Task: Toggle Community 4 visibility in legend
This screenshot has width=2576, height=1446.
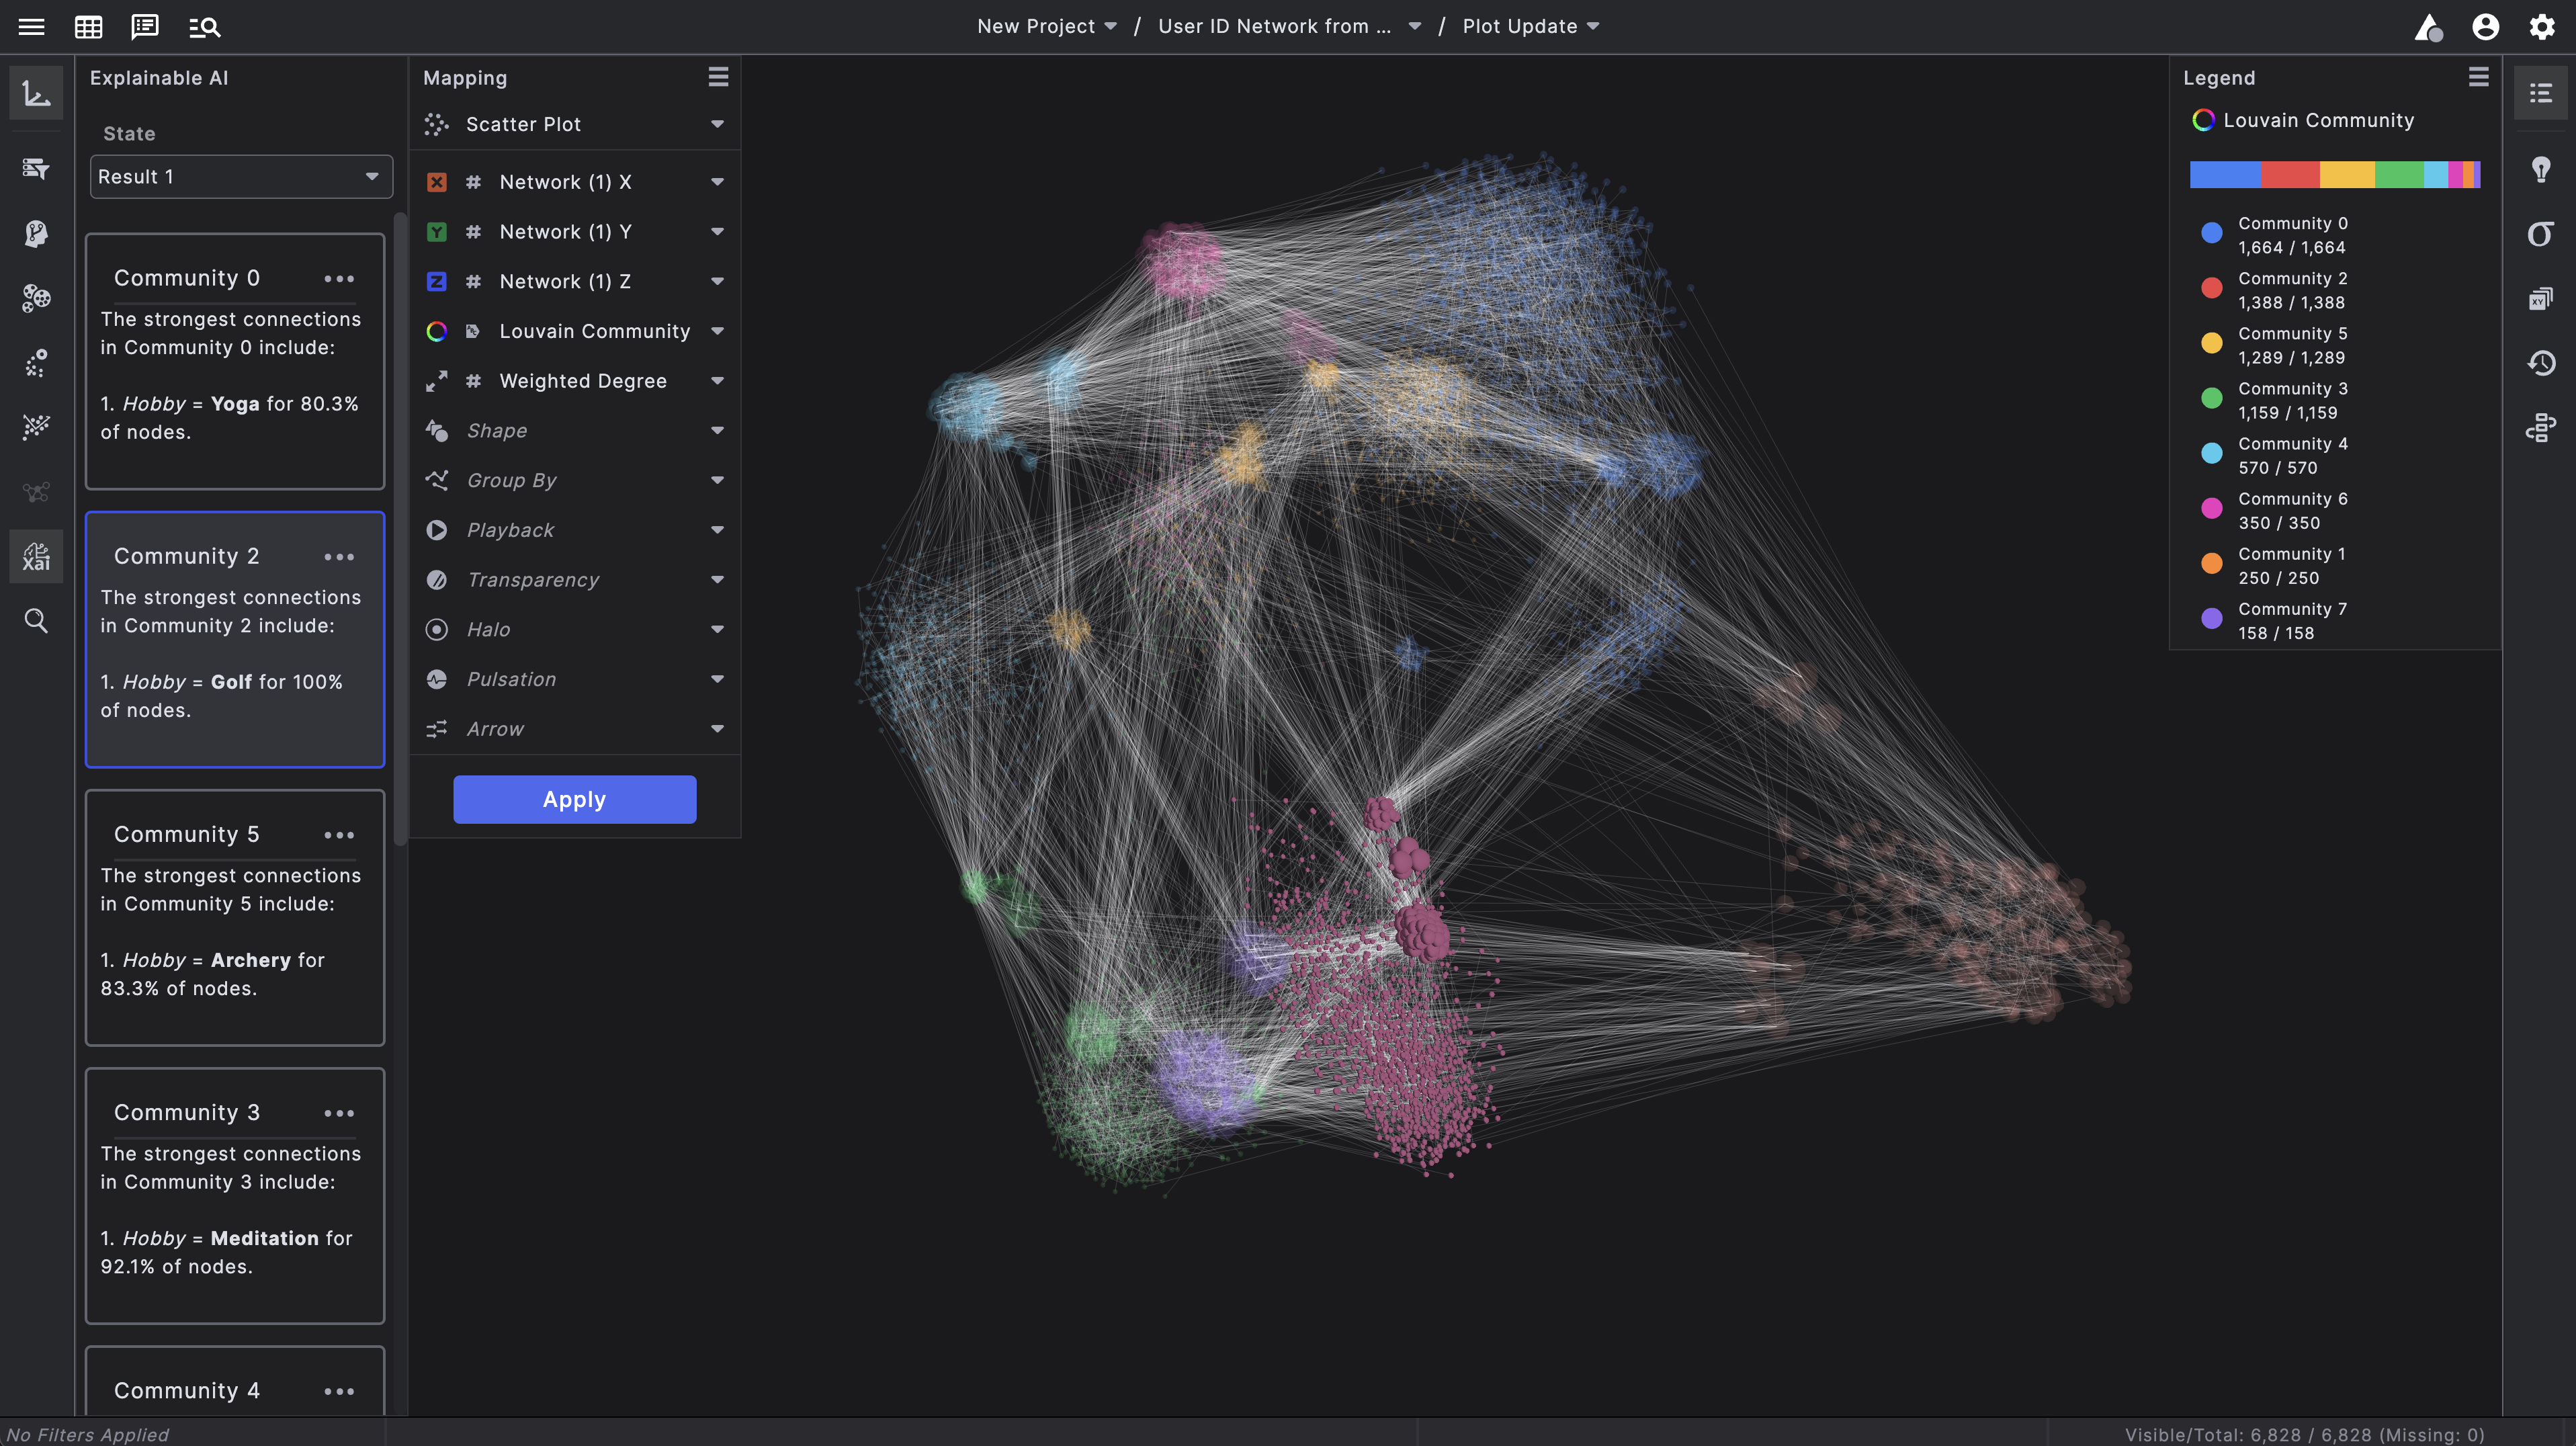Action: [2212, 453]
